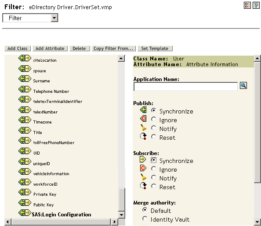Click the sync icon next to Public Key
261x226 pixels.
pos(25,202)
